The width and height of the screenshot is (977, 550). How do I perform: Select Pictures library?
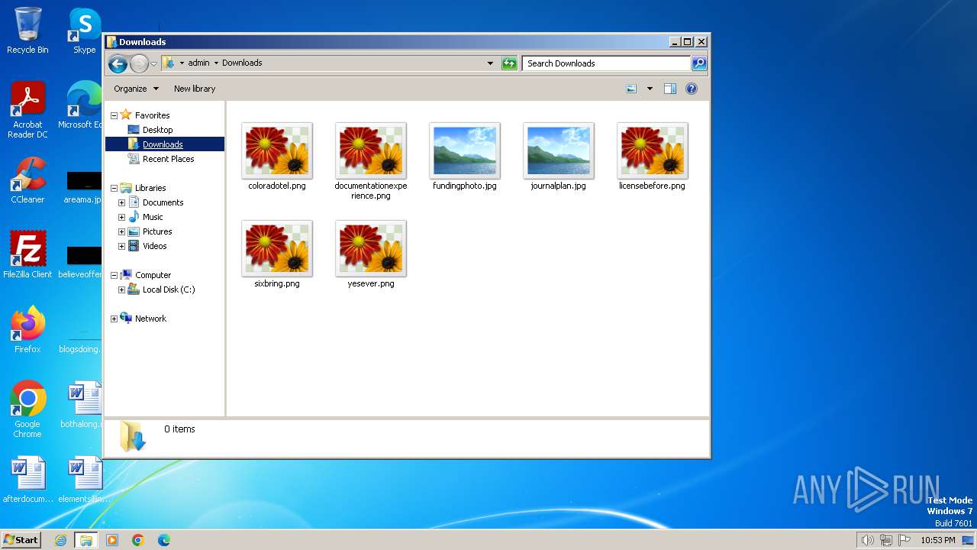157,231
